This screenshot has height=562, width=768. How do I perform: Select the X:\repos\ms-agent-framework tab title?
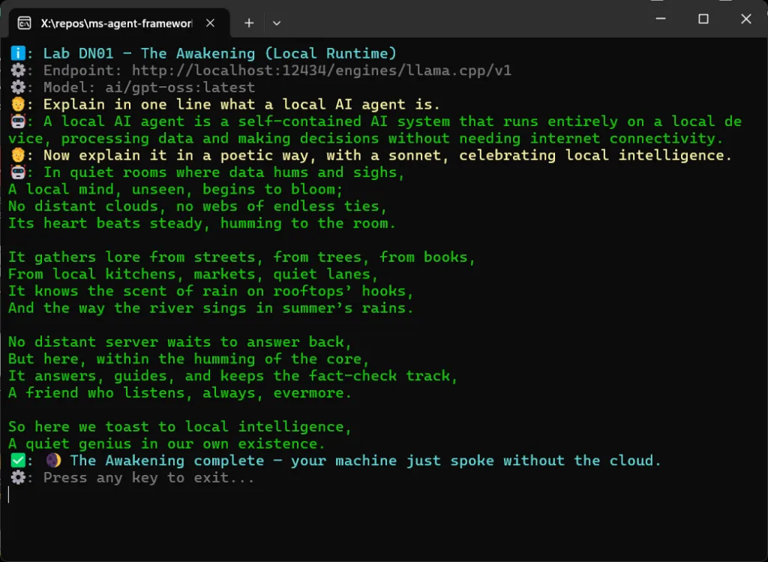[116, 23]
